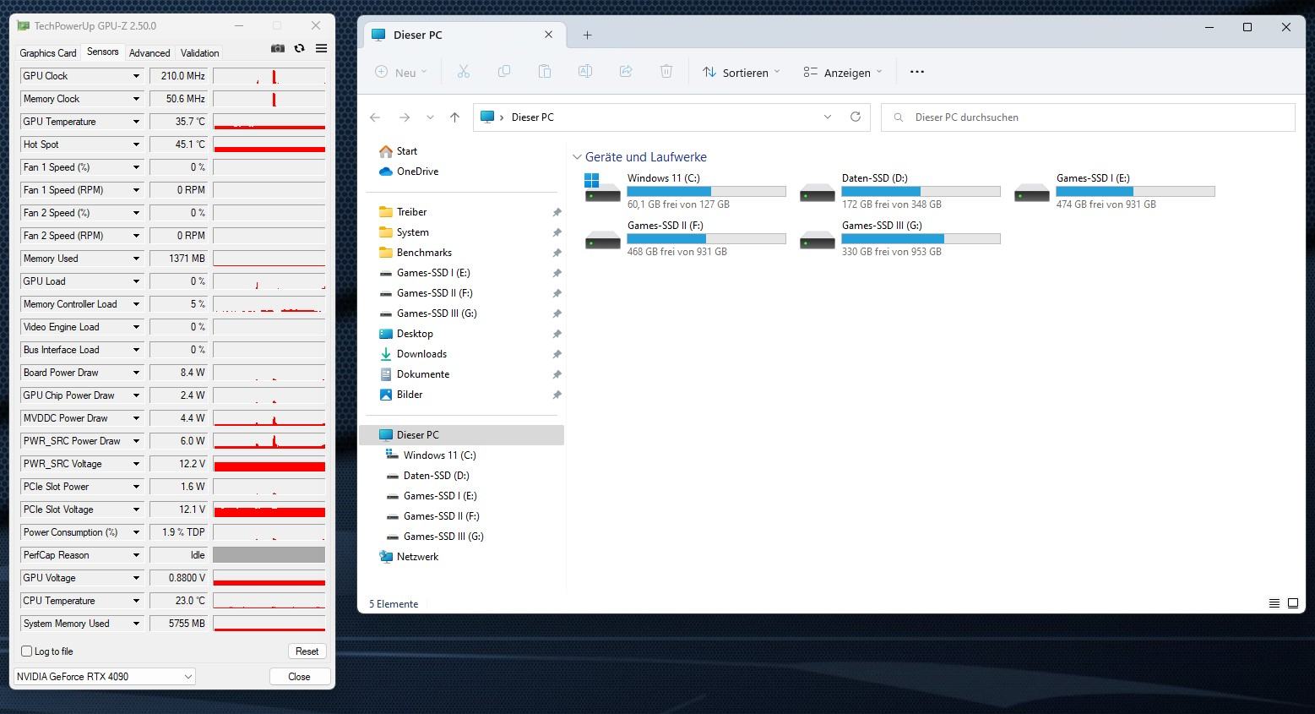Click the delete trash icon in Explorer
This screenshot has height=714, width=1315.
click(x=666, y=72)
